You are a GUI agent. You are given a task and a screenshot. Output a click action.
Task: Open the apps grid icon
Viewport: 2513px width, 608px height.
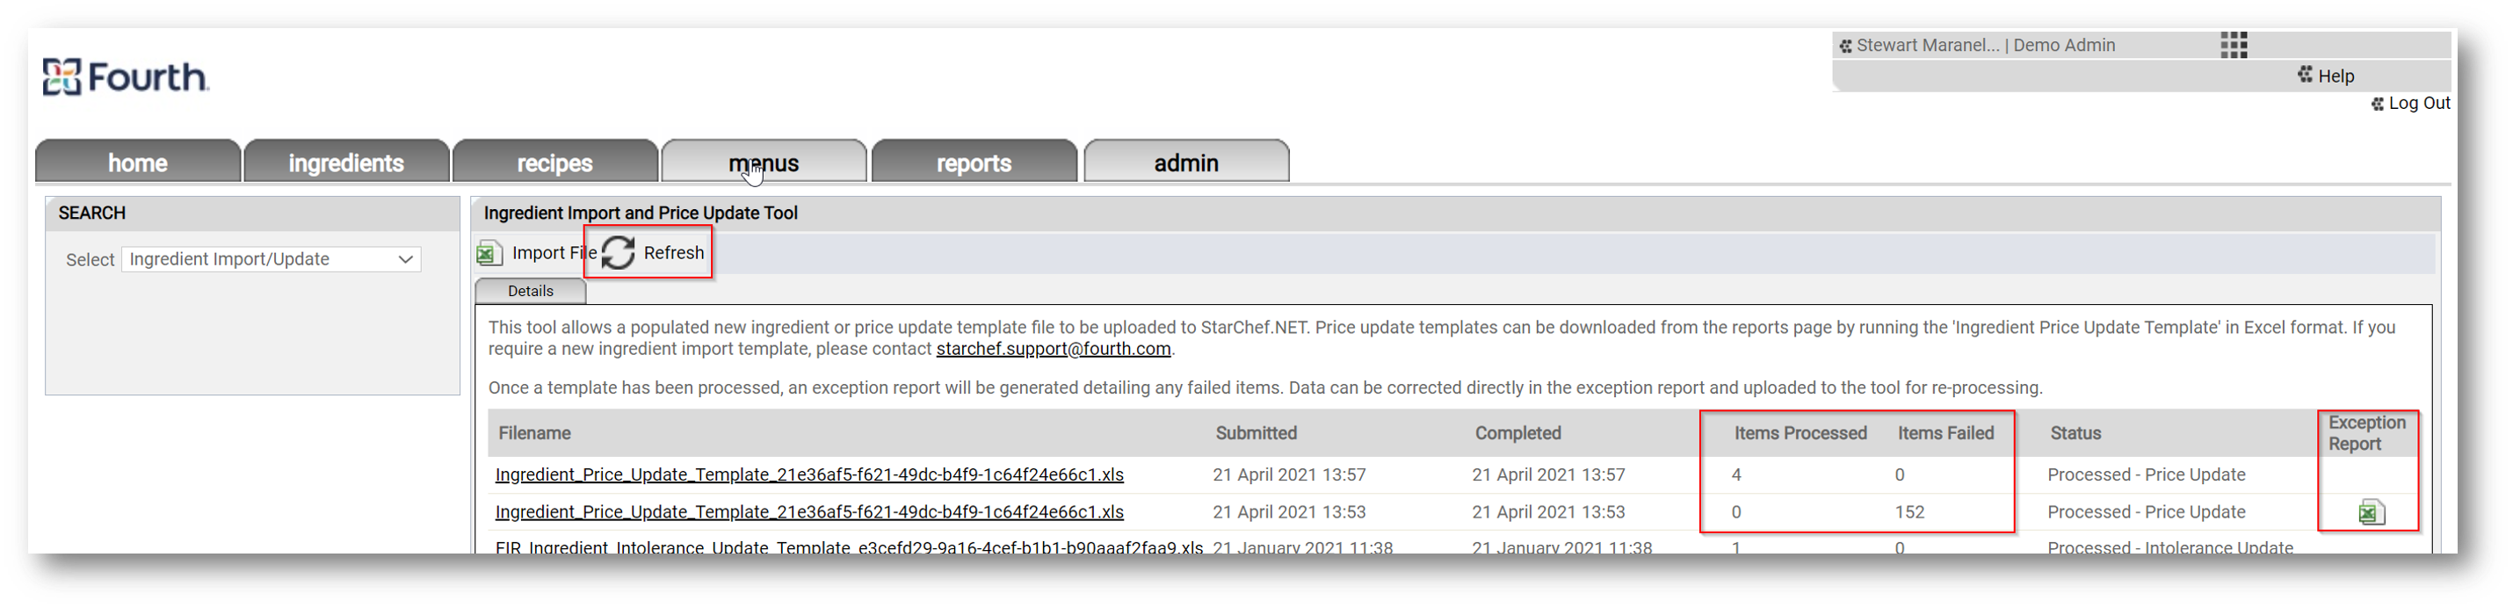(2233, 45)
